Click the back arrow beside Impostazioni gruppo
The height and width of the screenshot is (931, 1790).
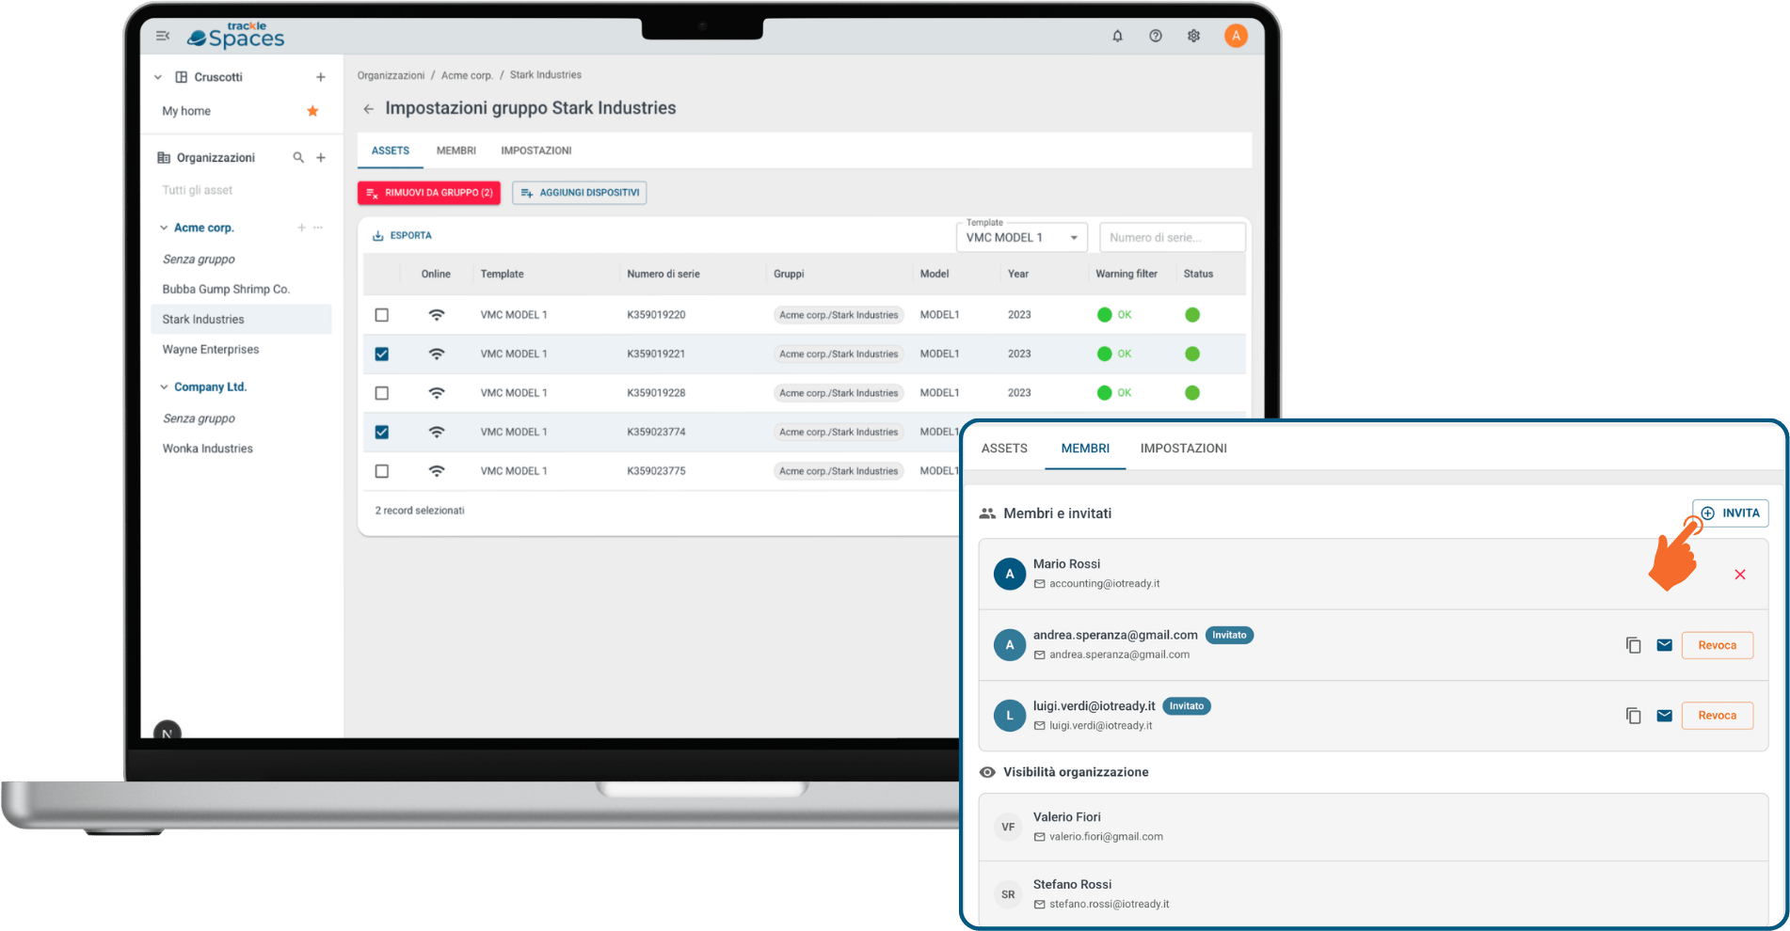point(368,109)
